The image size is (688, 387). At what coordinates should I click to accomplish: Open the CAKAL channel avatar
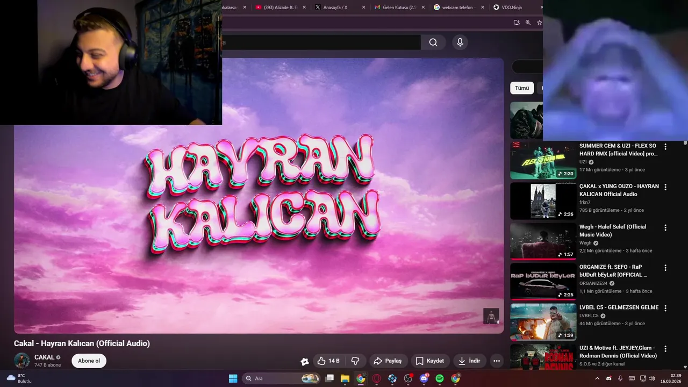click(22, 361)
